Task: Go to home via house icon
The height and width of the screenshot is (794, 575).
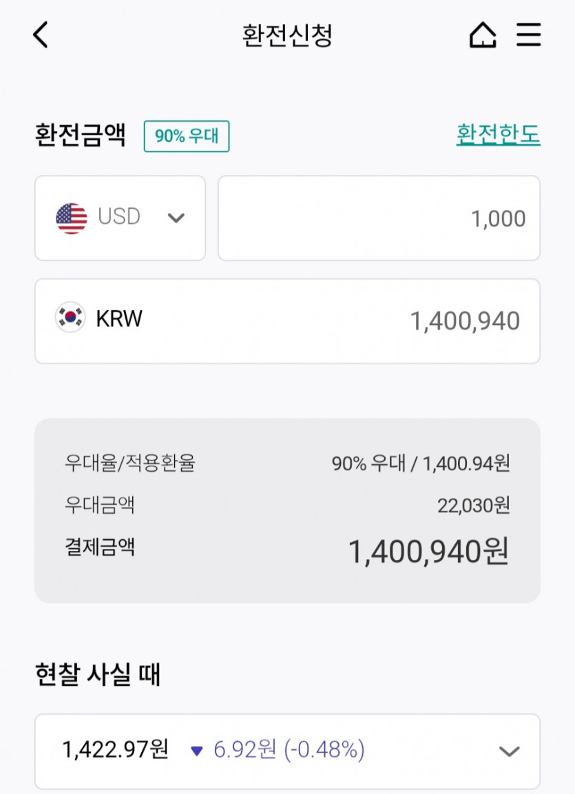Action: 482,34
